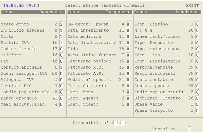203x132 pixels.
Task: Select the Citta' flag input box
Action: tap(61, 37)
